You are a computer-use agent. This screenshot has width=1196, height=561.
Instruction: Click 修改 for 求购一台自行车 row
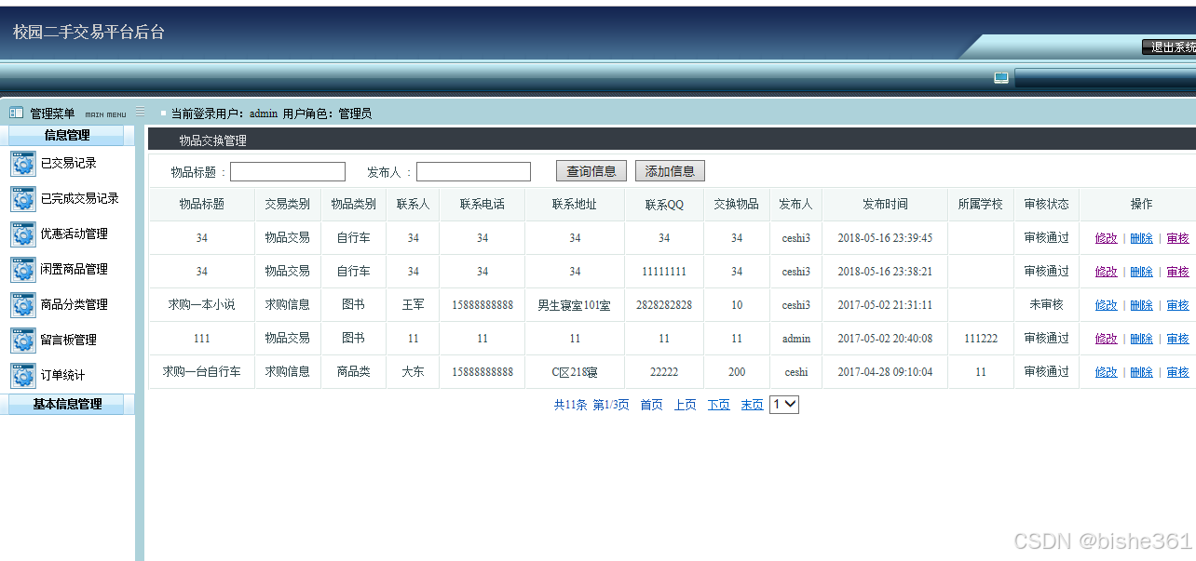point(1106,372)
